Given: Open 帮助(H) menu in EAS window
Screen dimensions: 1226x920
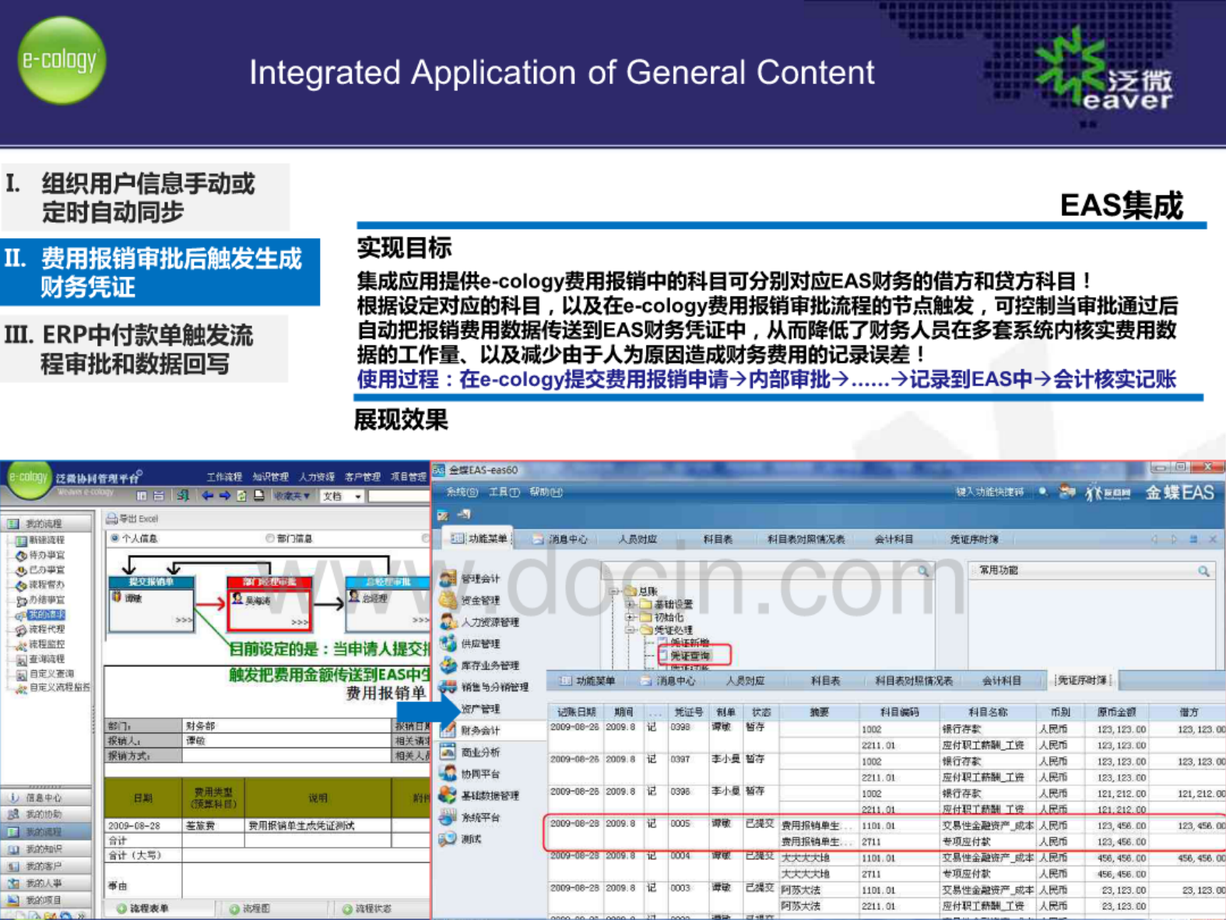Looking at the screenshot, I should 546,492.
